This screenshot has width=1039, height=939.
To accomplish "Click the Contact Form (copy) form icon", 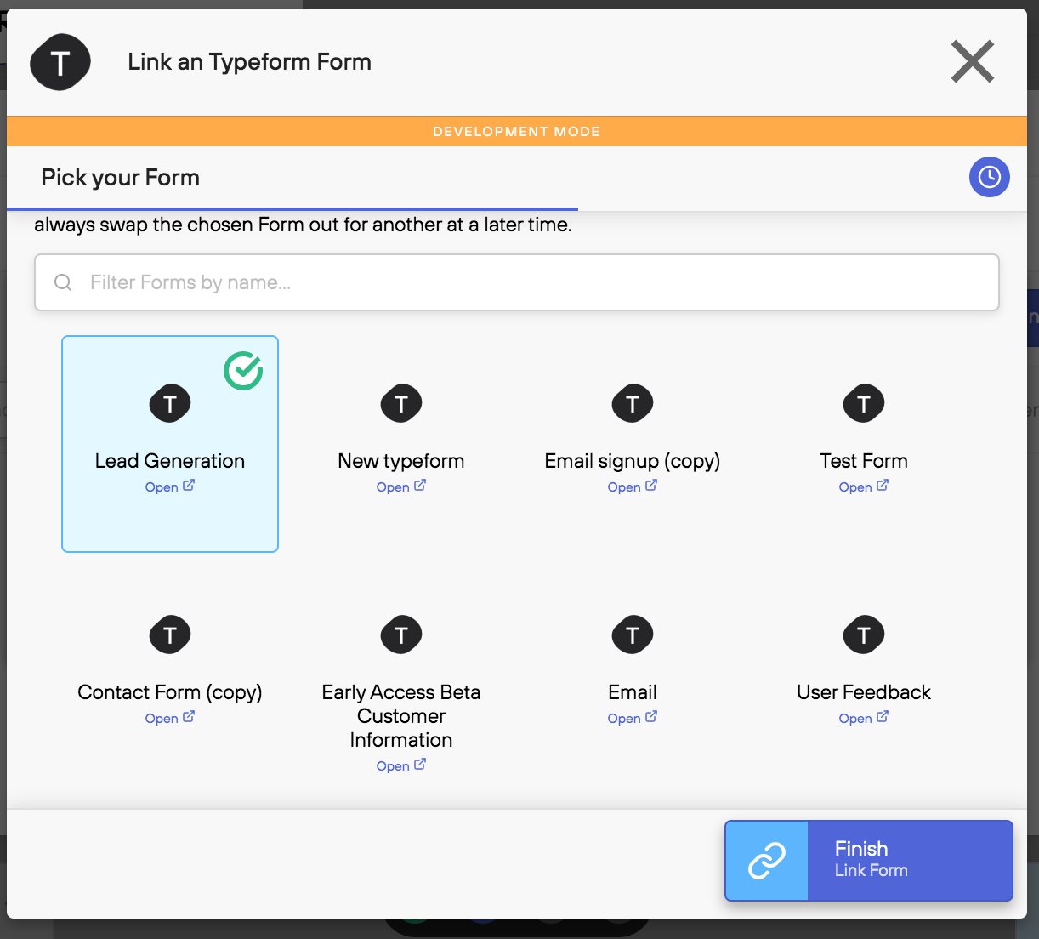I will coord(170,635).
